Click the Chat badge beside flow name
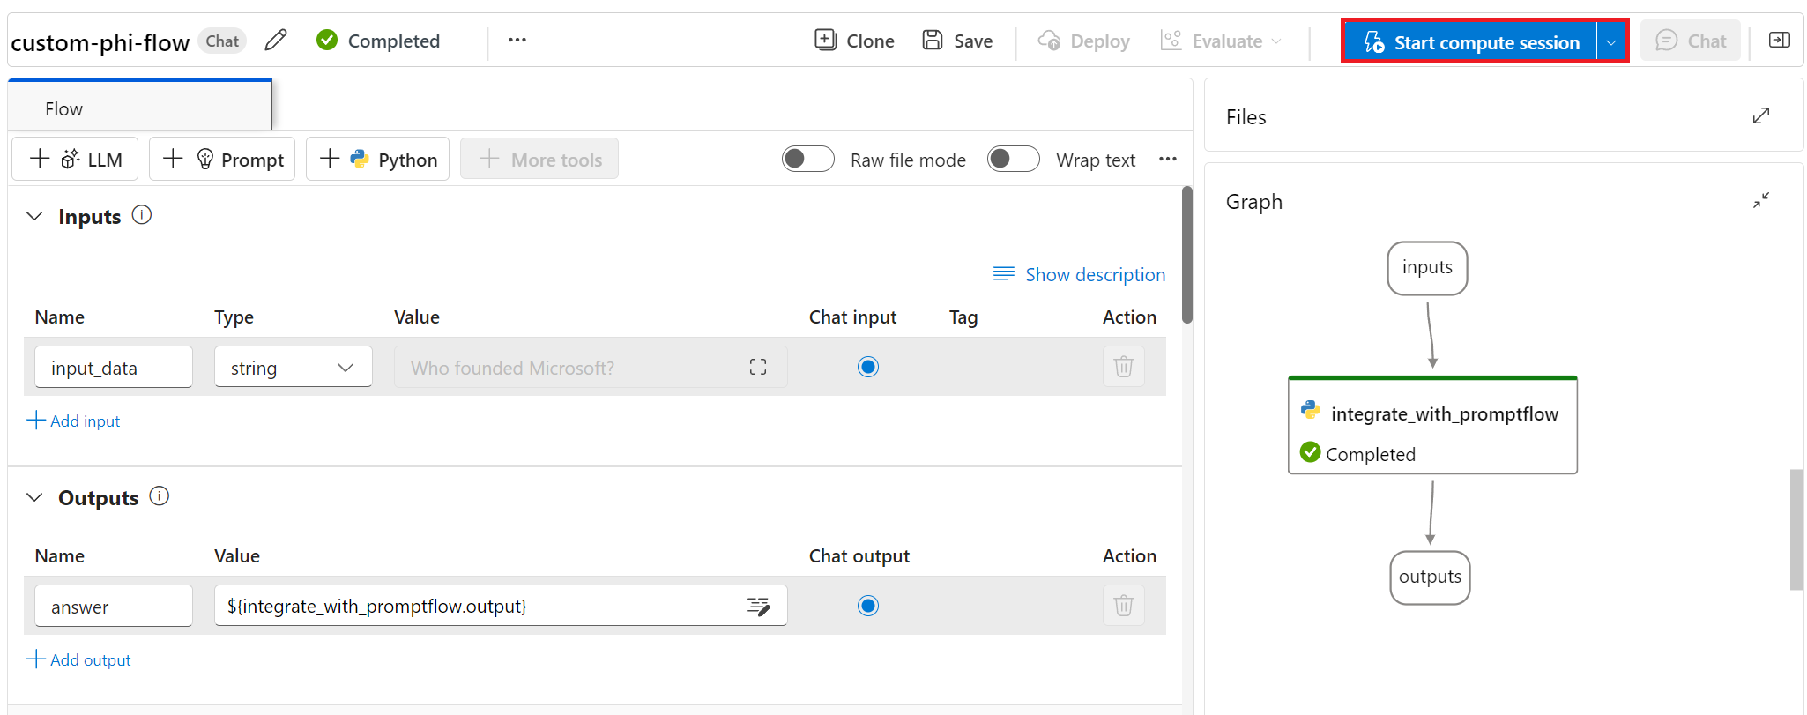1807x715 pixels. [x=222, y=41]
